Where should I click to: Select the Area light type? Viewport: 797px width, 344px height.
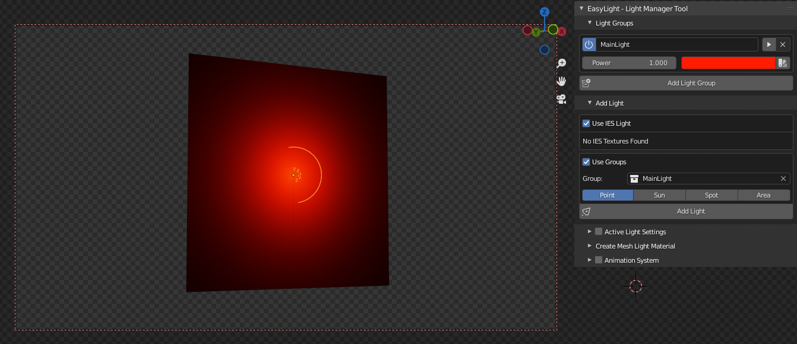point(764,195)
